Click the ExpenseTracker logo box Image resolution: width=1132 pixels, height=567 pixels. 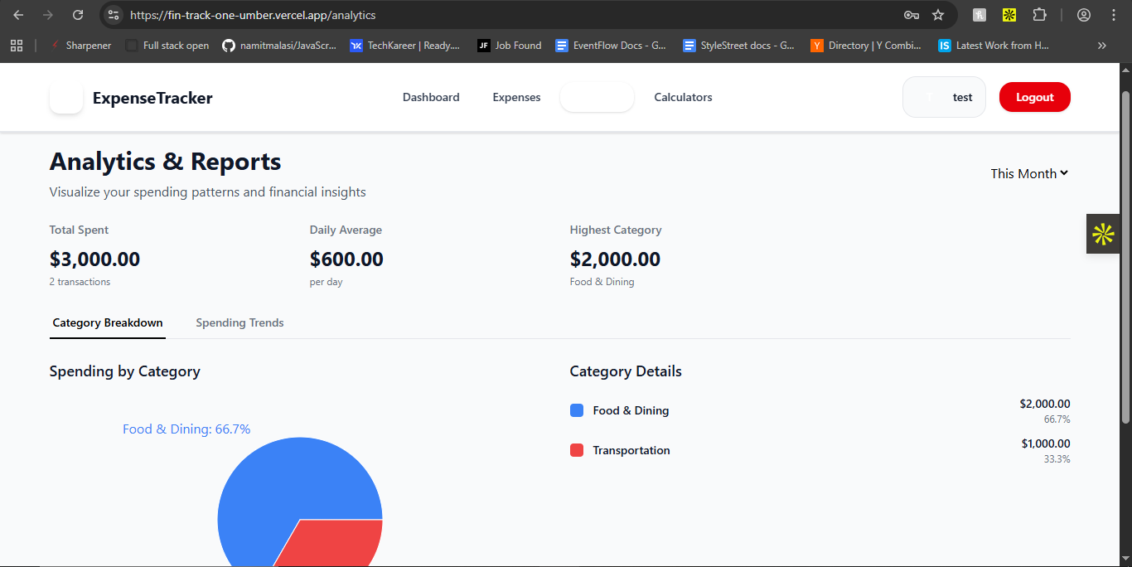(66, 98)
